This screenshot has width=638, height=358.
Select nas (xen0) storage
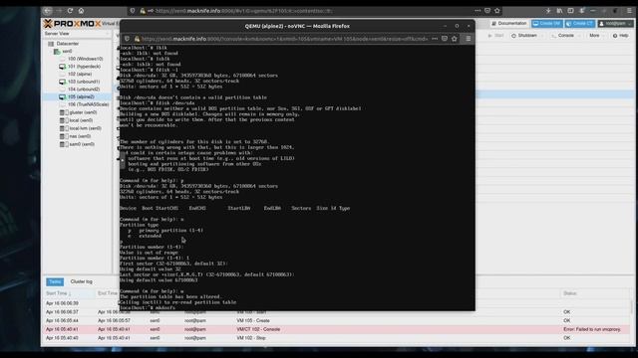click(x=80, y=136)
